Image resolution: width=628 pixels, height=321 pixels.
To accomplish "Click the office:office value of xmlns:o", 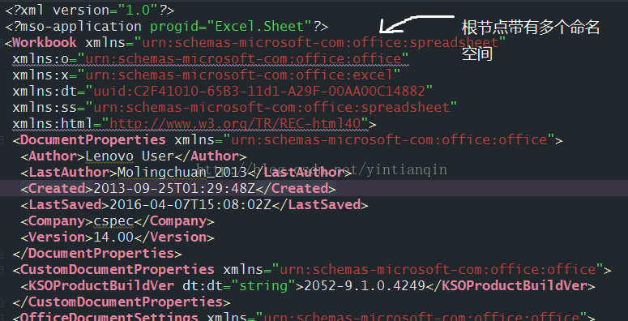I will pos(244,59).
